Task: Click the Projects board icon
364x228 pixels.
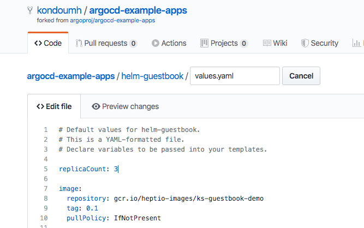Action: pos(204,43)
